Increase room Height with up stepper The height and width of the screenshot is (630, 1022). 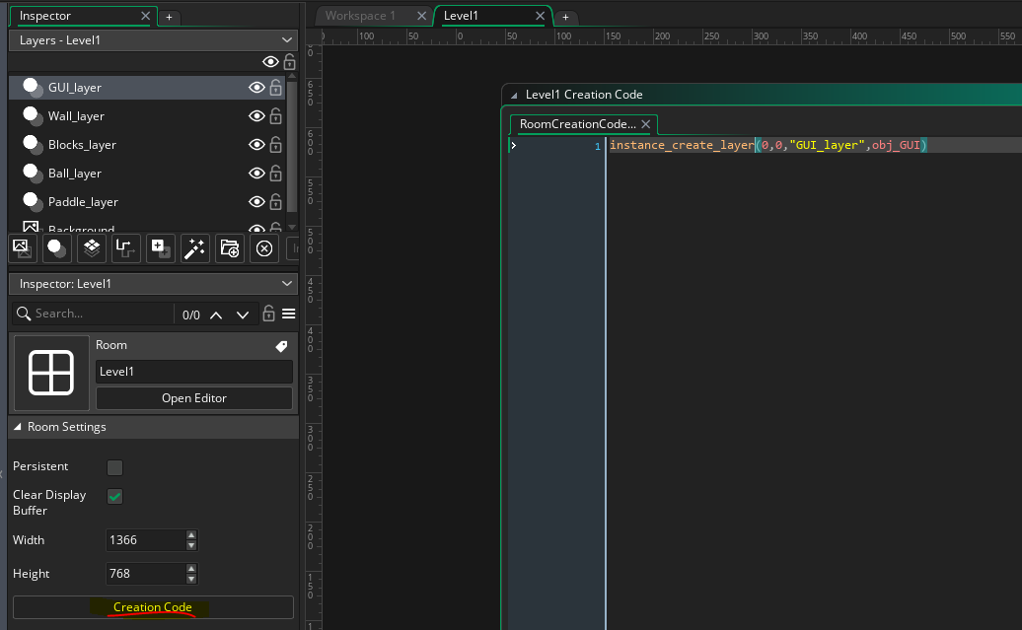[191, 569]
